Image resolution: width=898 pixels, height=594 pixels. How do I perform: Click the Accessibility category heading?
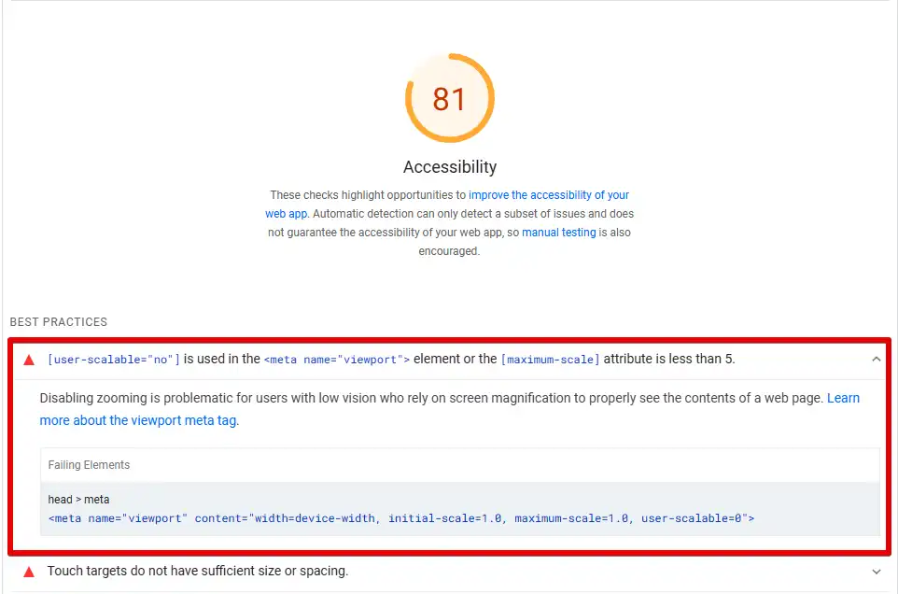[x=450, y=166]
